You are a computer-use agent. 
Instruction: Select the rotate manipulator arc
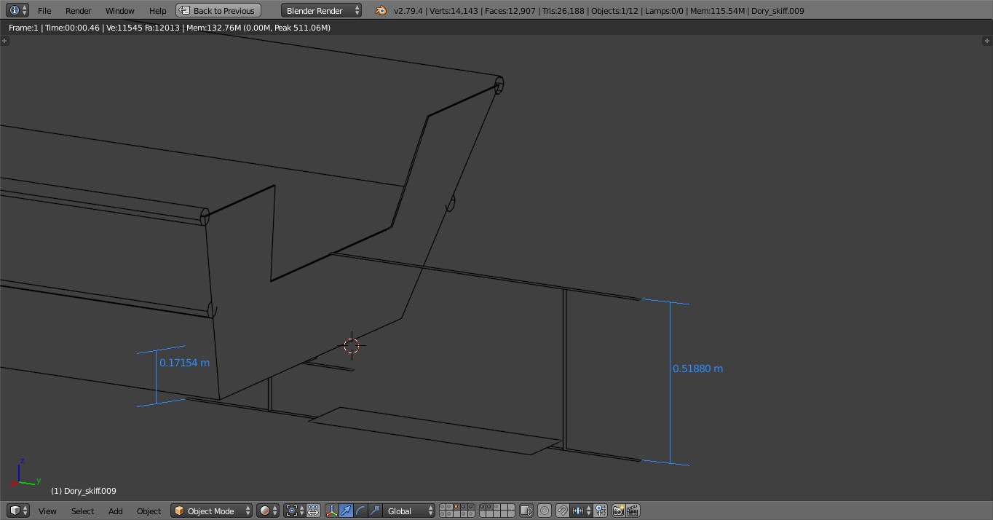360,511
